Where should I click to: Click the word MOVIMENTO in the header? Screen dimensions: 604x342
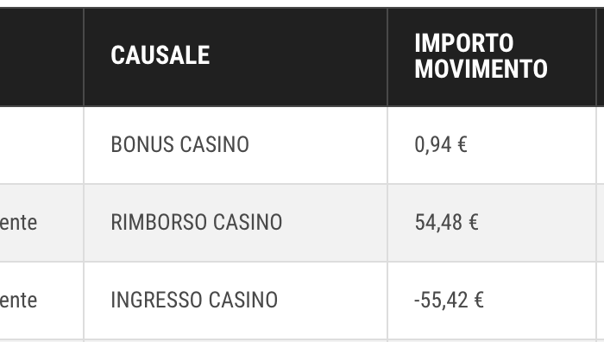point(481,69)
